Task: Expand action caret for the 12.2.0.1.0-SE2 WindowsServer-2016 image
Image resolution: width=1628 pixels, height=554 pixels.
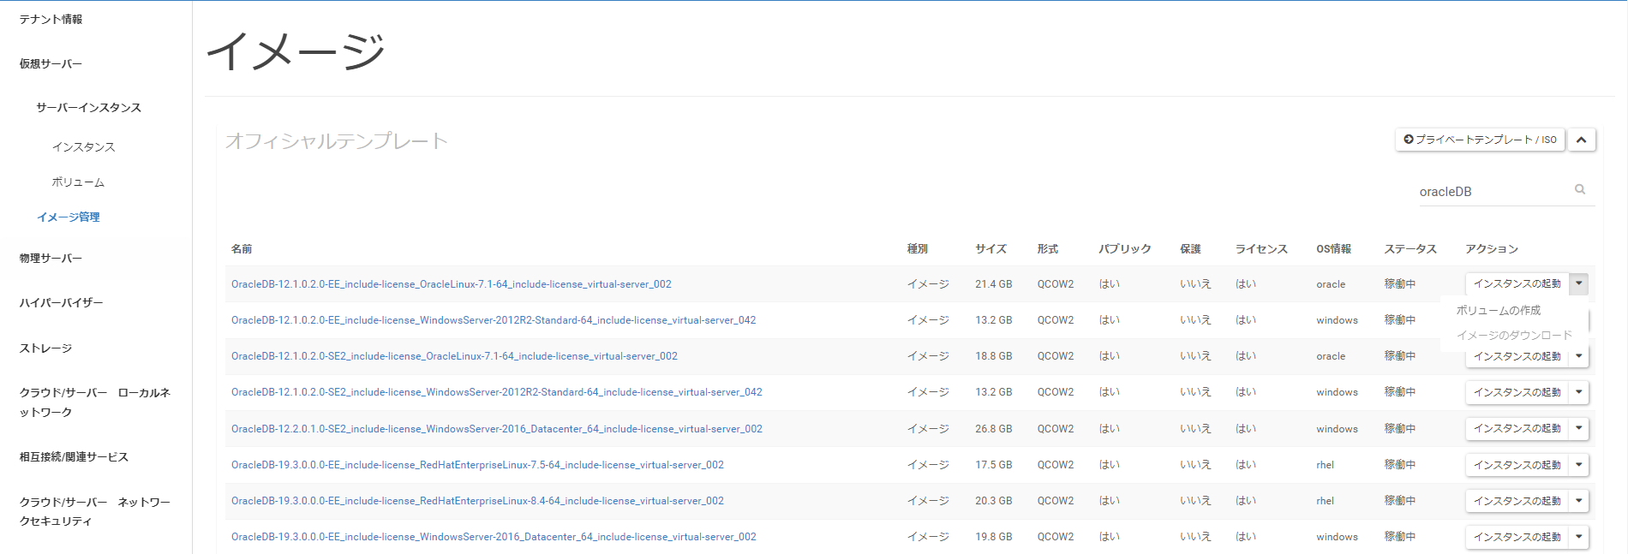Action: click(x=1579, y=428)
